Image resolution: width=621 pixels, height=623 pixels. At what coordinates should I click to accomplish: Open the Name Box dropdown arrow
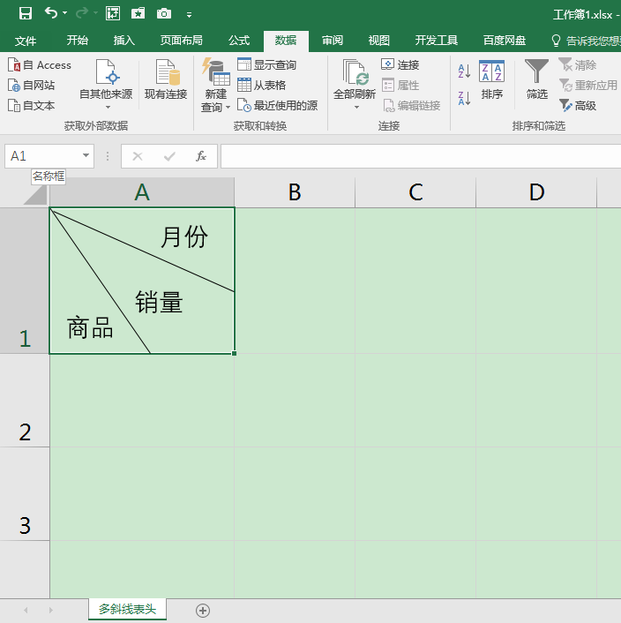[x=86, y=156]
